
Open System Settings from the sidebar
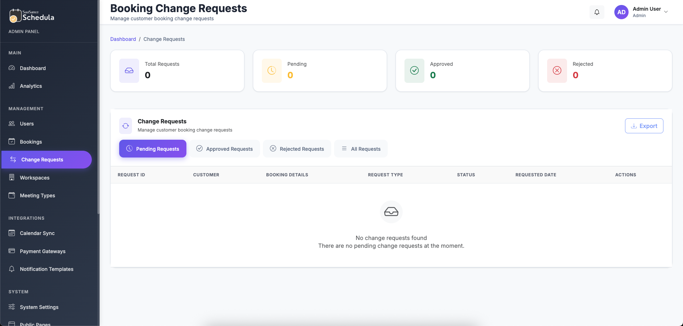coord(39,307)
